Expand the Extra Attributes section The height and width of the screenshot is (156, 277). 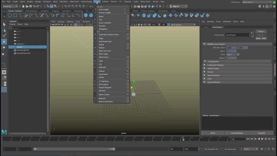click(237, 82)
